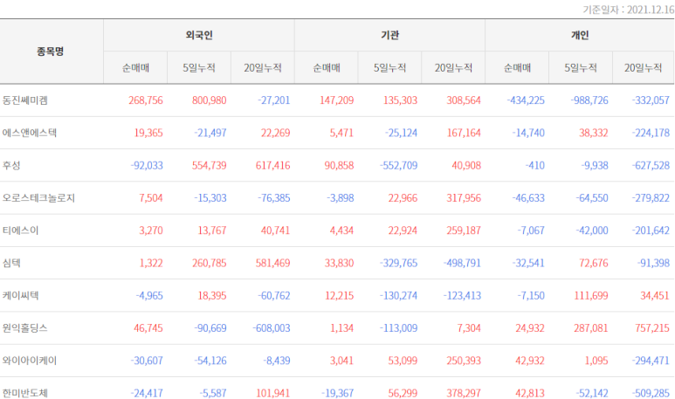The width and height of the screenshot is (675, 399).
Task: Click 순매매 header under 외국인
Action: point(135,67)
